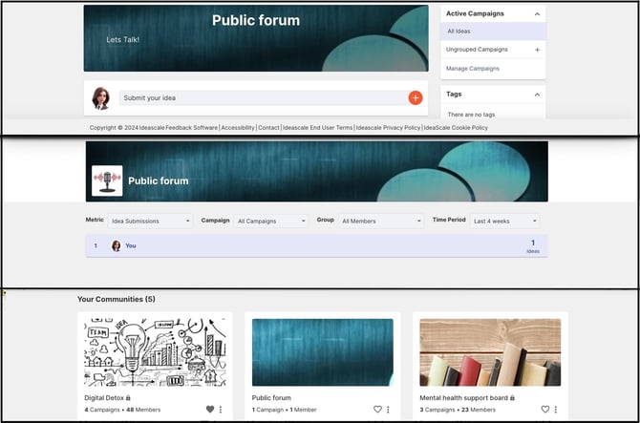The height and width of the screenshot is (423, 640).
Task: Open three-dot menu on Mental health support board
Action: (x=556, y=409)
